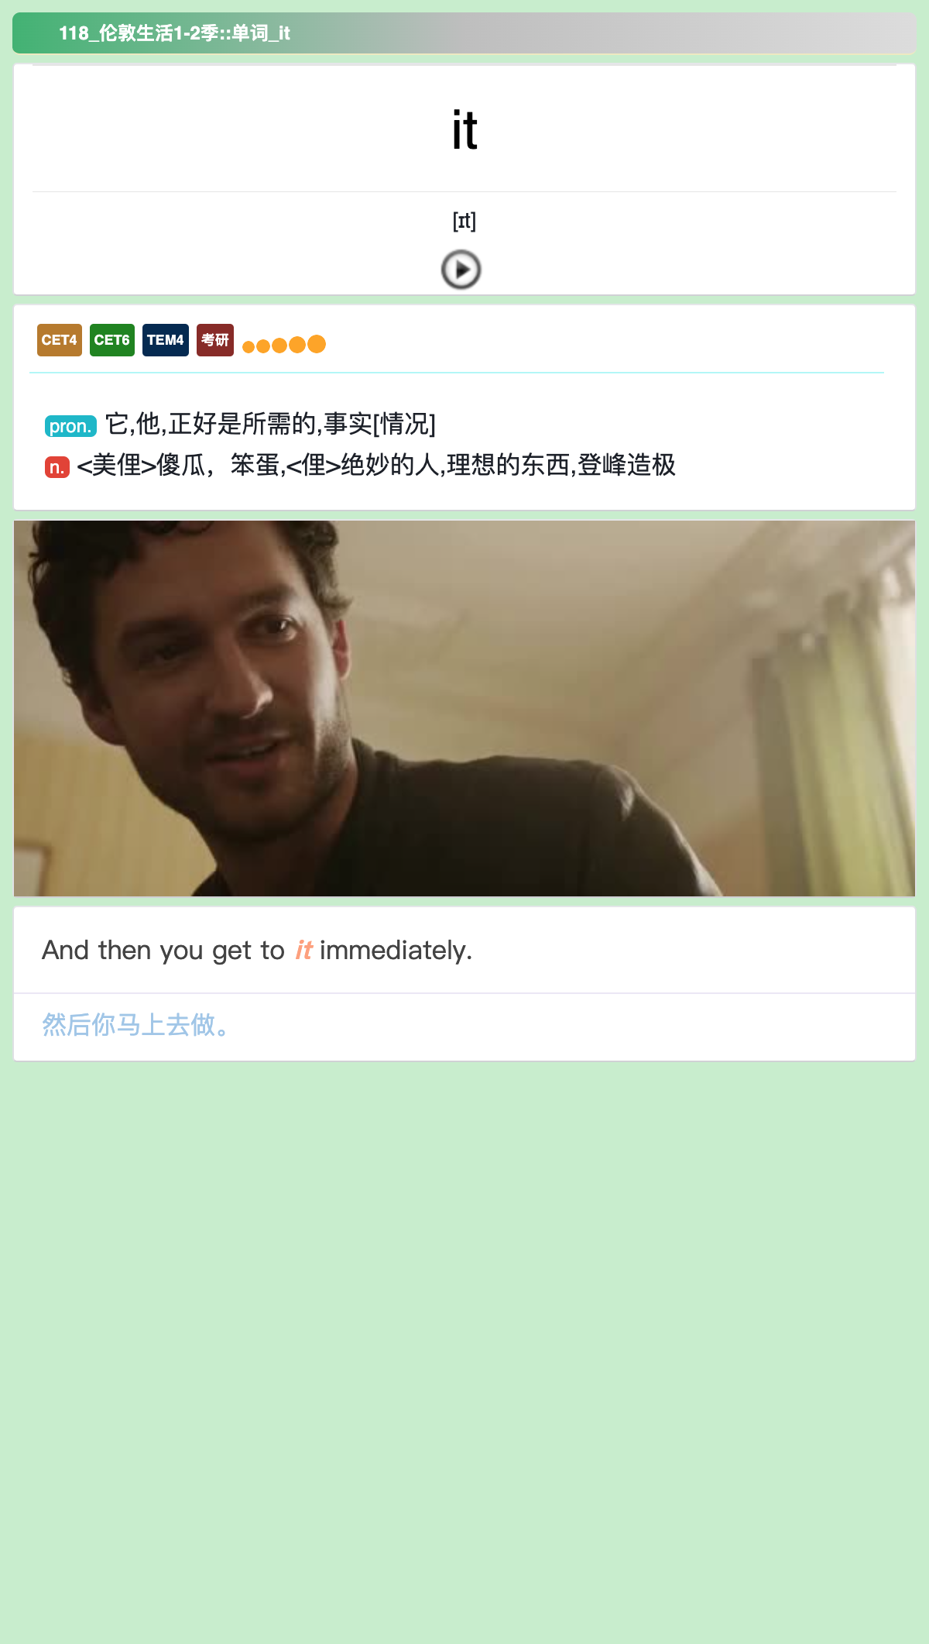Click the noun definition starting with <美俚>傻瓜

[x=376, y=465]
